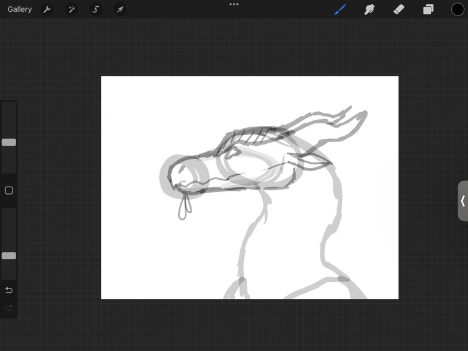Select the Smudge tool

(369, 9)
